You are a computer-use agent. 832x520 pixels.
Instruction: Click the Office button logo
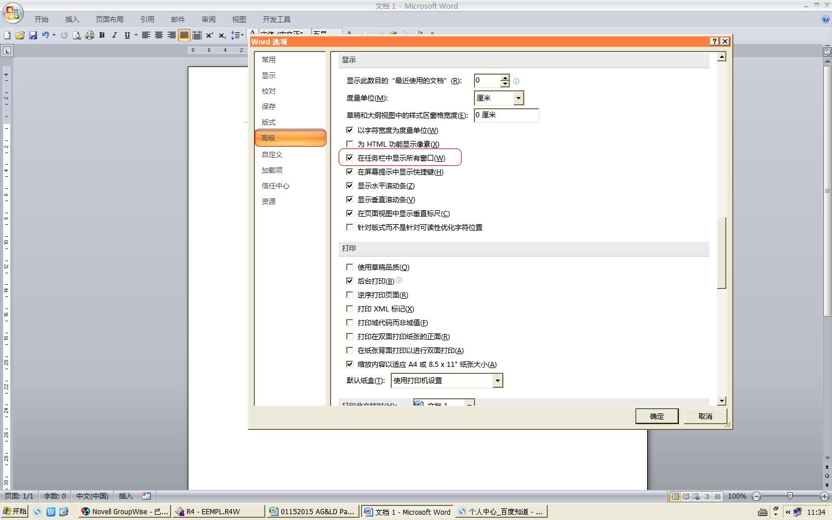click(12, 13)
